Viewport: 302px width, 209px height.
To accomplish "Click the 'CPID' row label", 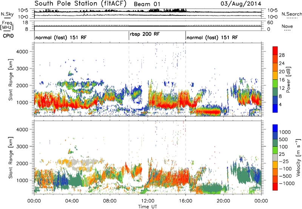I will click(8, 36).
